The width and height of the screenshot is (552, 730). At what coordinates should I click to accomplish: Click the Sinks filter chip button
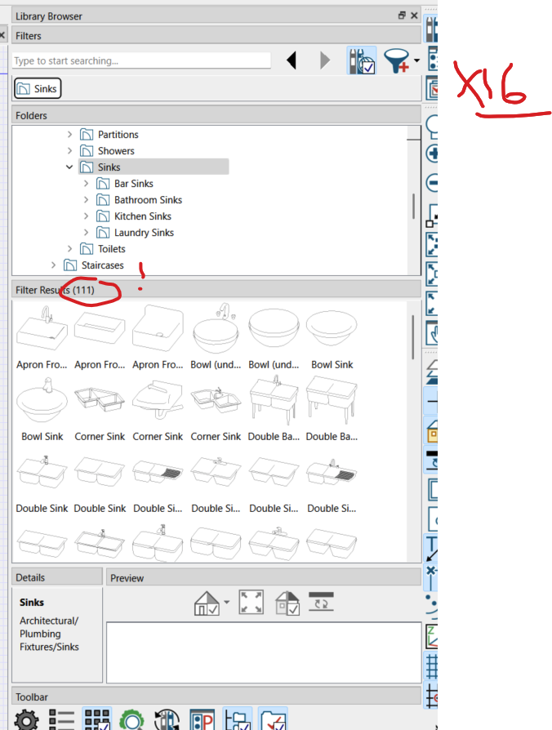(x=38, y=88)
